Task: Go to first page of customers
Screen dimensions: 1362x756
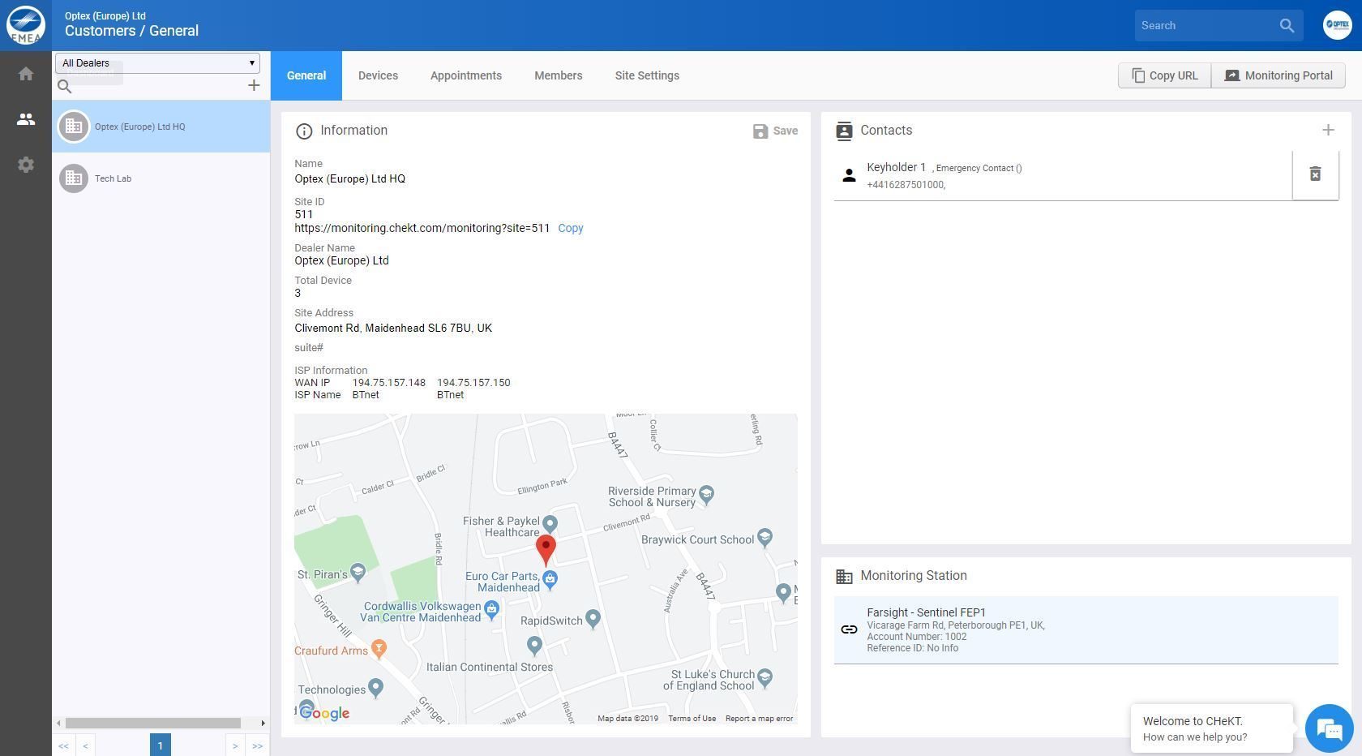Action: tap(63, 745)
